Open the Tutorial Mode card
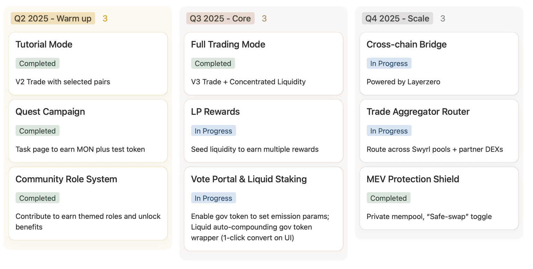 [88, 63]
